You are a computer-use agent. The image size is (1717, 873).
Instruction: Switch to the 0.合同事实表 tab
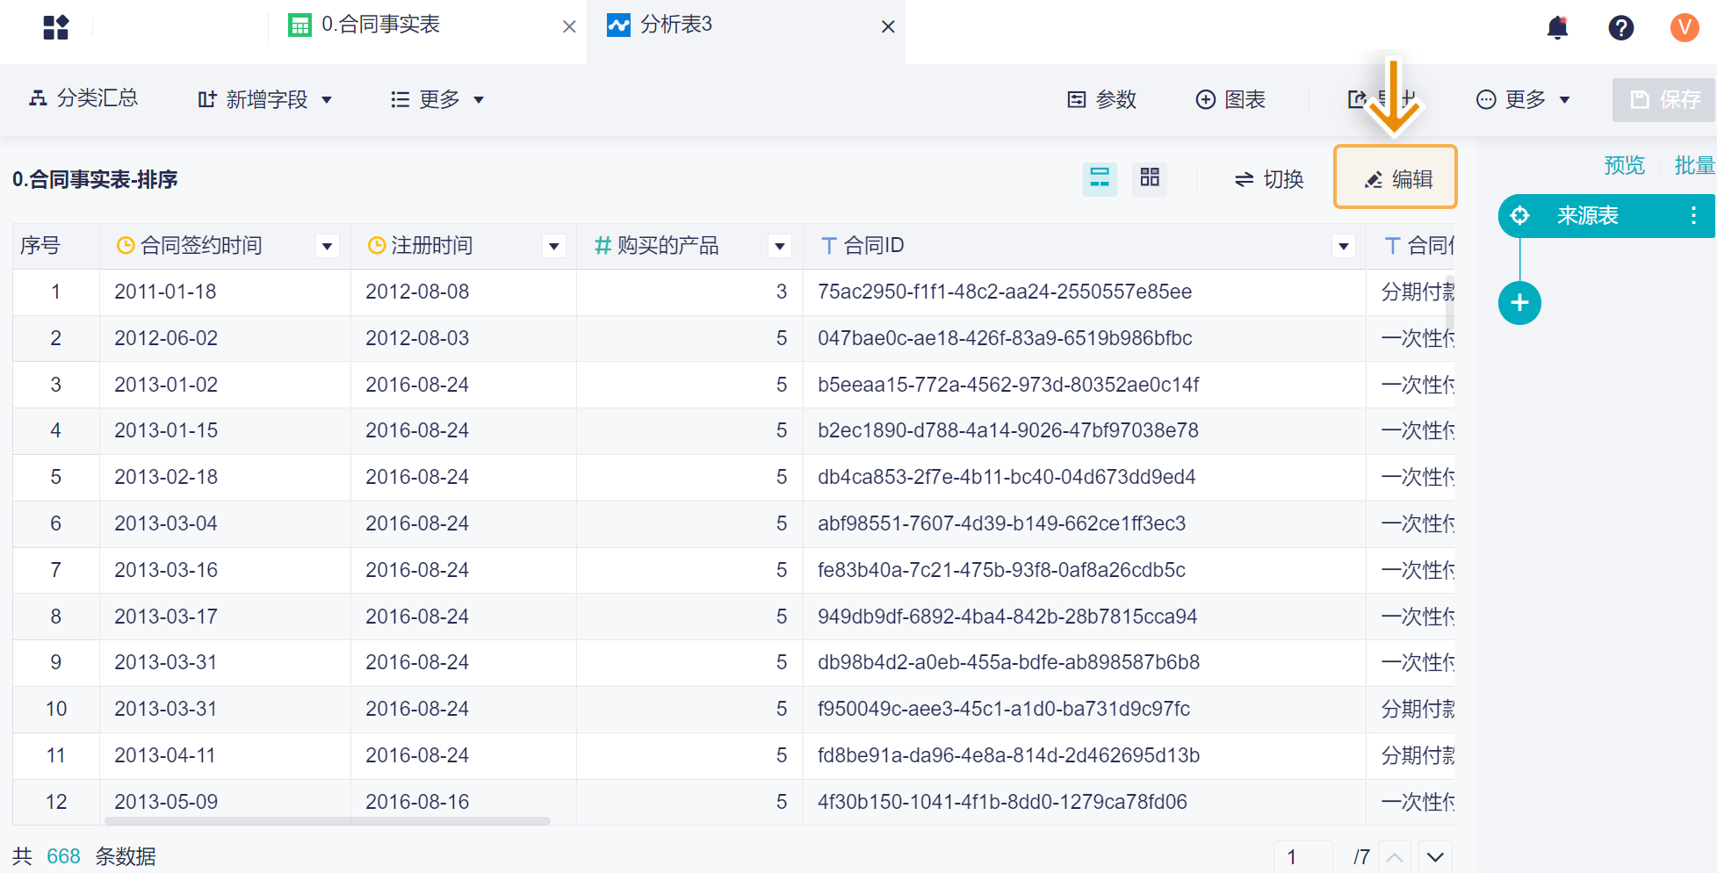380,25
